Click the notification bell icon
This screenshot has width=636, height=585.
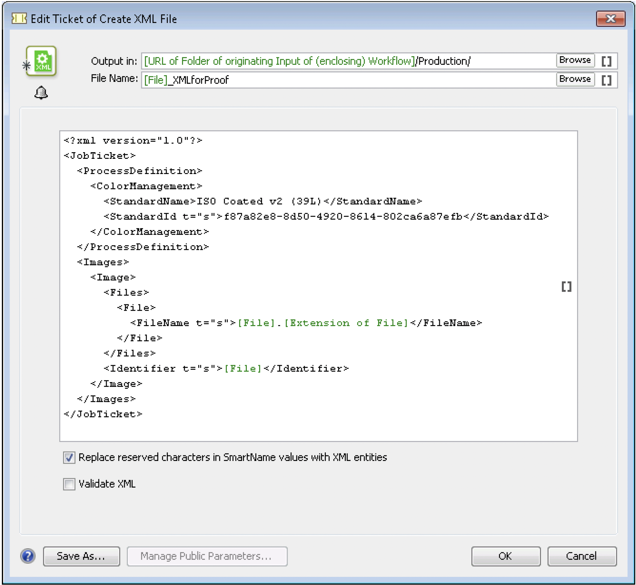coord(41,93)
